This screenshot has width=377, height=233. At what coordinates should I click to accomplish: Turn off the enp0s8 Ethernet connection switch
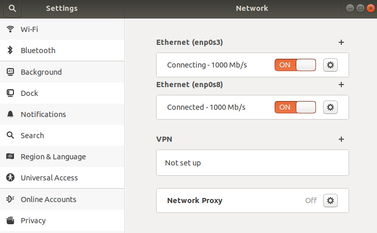(295, 107)
